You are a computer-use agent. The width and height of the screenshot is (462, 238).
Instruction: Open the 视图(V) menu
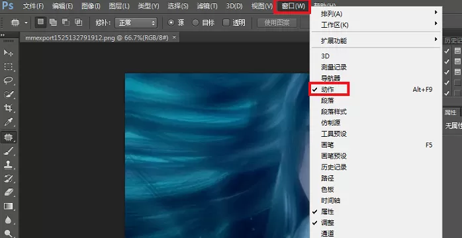(262, 6)
